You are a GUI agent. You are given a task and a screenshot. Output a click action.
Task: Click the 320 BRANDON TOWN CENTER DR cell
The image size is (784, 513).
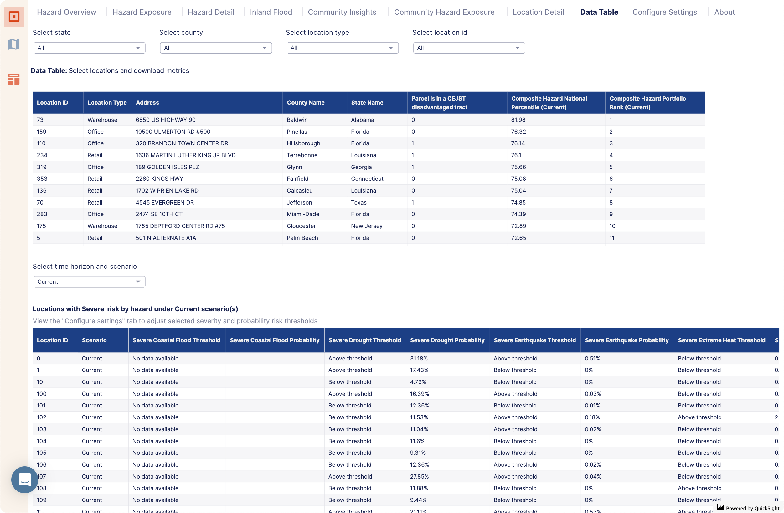(x=207, y=143)
